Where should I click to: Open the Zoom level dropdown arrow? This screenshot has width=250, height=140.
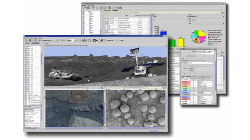(x=75, y=40)
